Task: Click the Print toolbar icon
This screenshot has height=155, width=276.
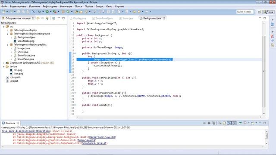Action: pos(28,12)
